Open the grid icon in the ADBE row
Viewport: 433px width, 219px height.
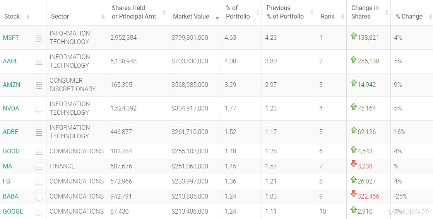coord(39,132)
